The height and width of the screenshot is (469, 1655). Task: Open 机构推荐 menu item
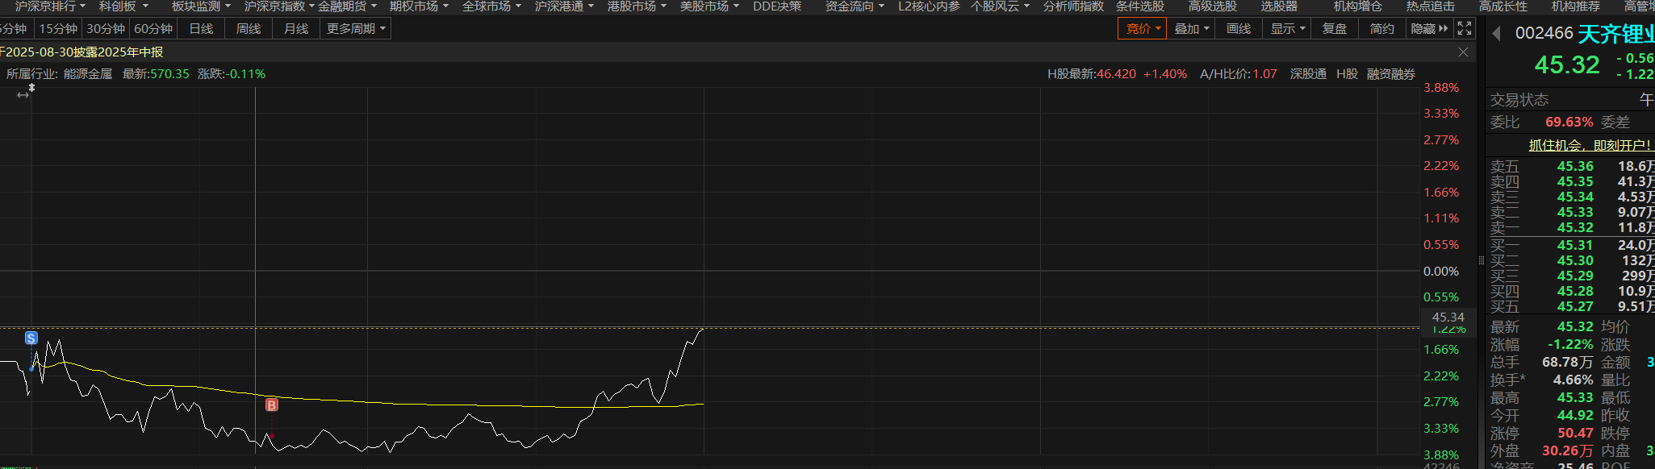[x=1575, y=6]
